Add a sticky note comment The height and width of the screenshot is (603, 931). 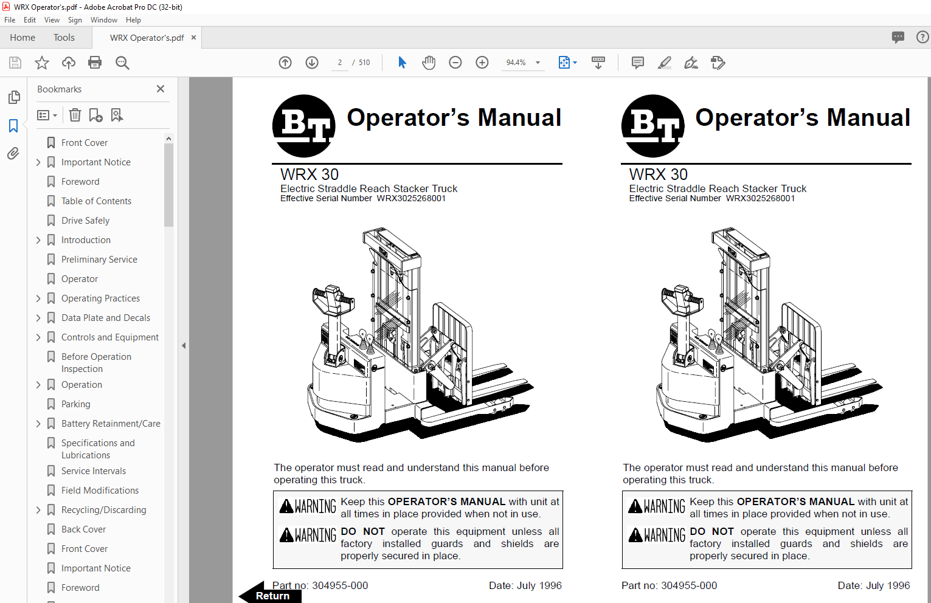pos(638,63)
